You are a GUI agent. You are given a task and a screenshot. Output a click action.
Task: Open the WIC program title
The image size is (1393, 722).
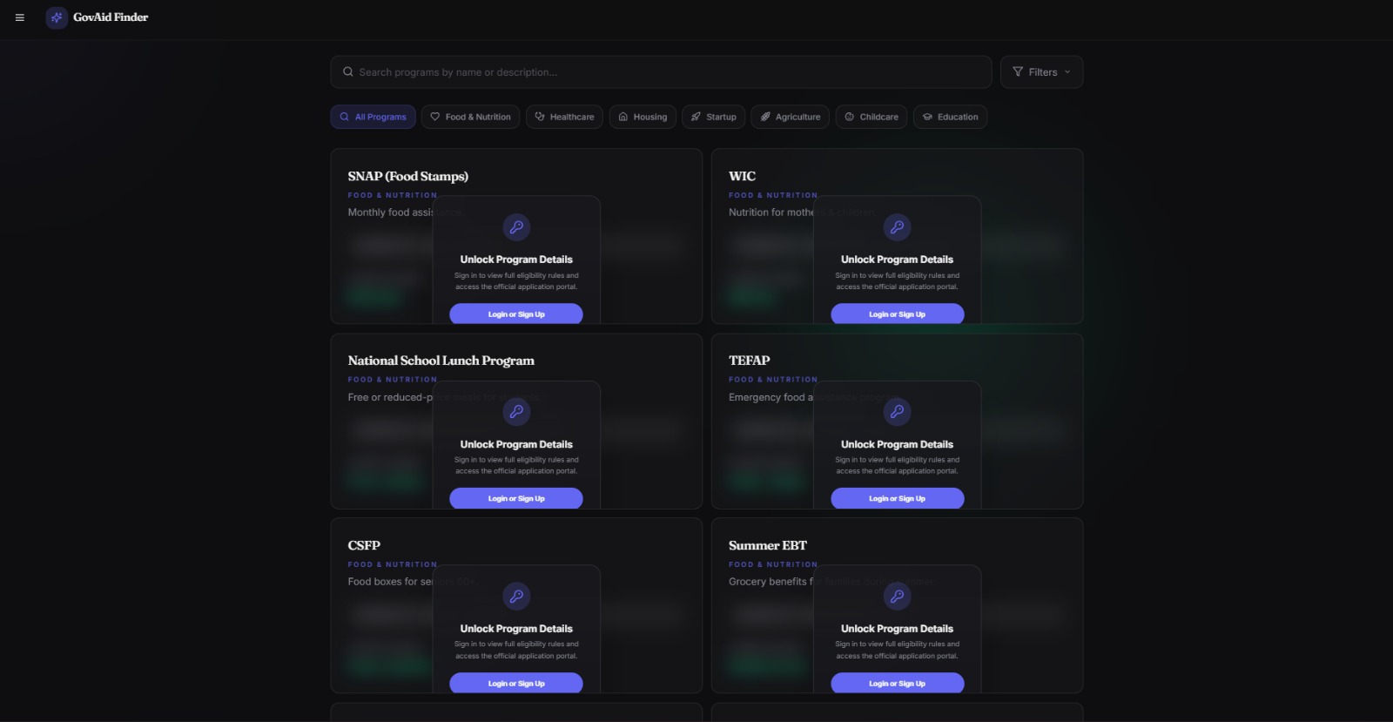pyautogui.click(x=743, y=176)
